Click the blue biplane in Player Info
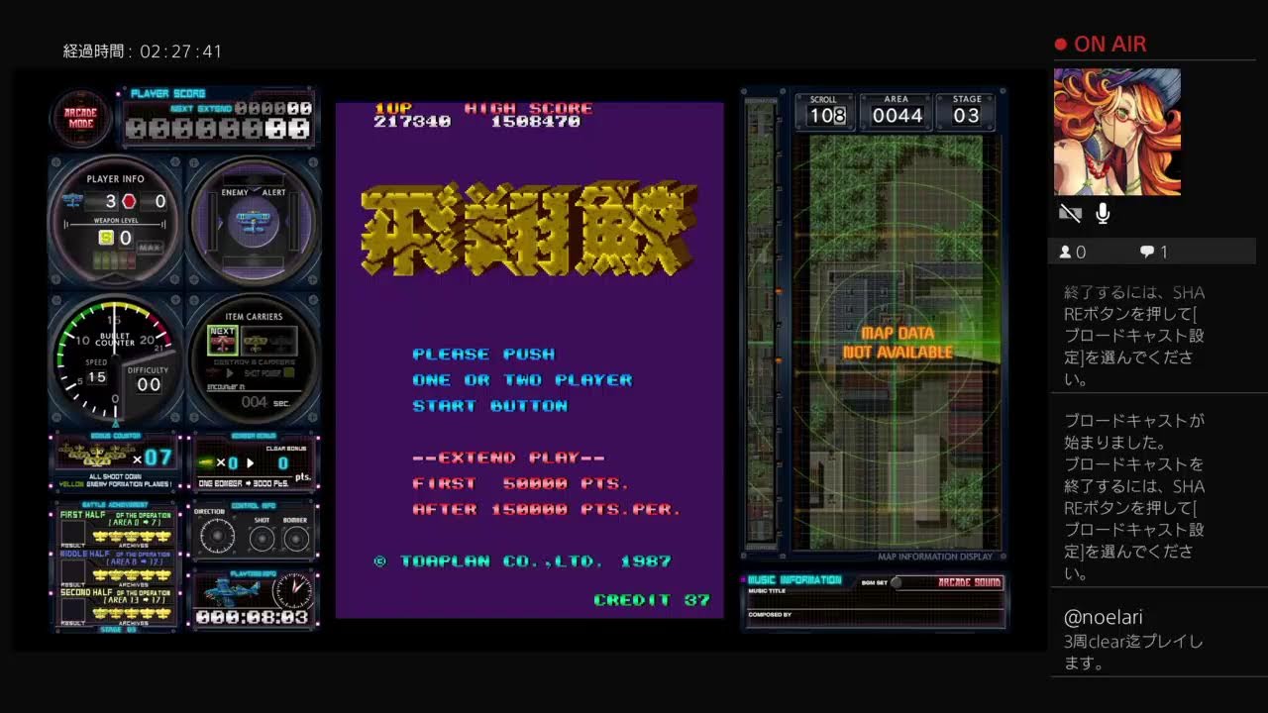Screen dimensions: 1268x713 click(73, 201)
